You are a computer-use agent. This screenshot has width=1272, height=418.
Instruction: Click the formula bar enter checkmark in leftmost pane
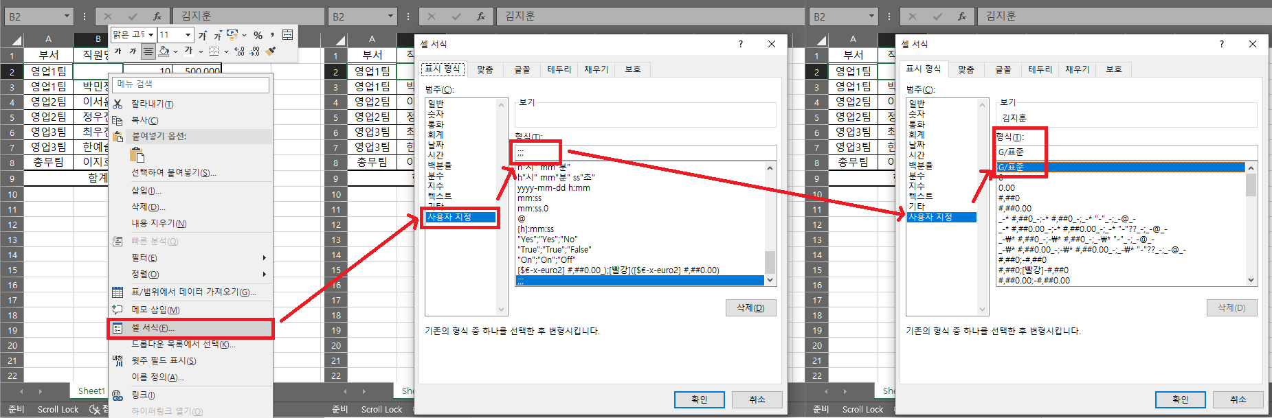tap(133, 16)
